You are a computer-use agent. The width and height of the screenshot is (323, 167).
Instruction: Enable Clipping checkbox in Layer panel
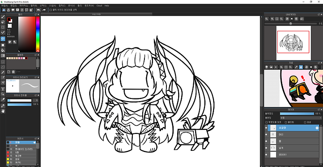[x=286, y=122]
